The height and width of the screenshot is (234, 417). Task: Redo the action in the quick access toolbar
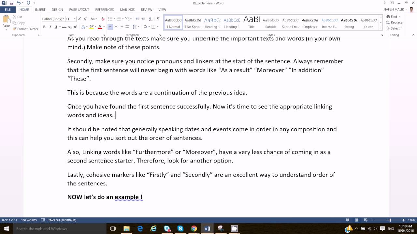28,3
